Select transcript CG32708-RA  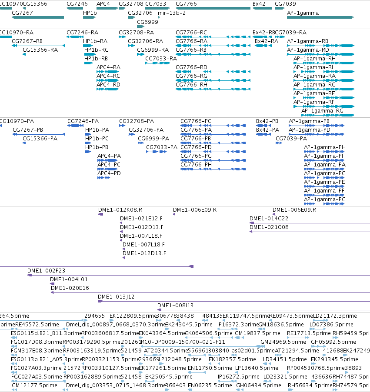click(137, 33)
